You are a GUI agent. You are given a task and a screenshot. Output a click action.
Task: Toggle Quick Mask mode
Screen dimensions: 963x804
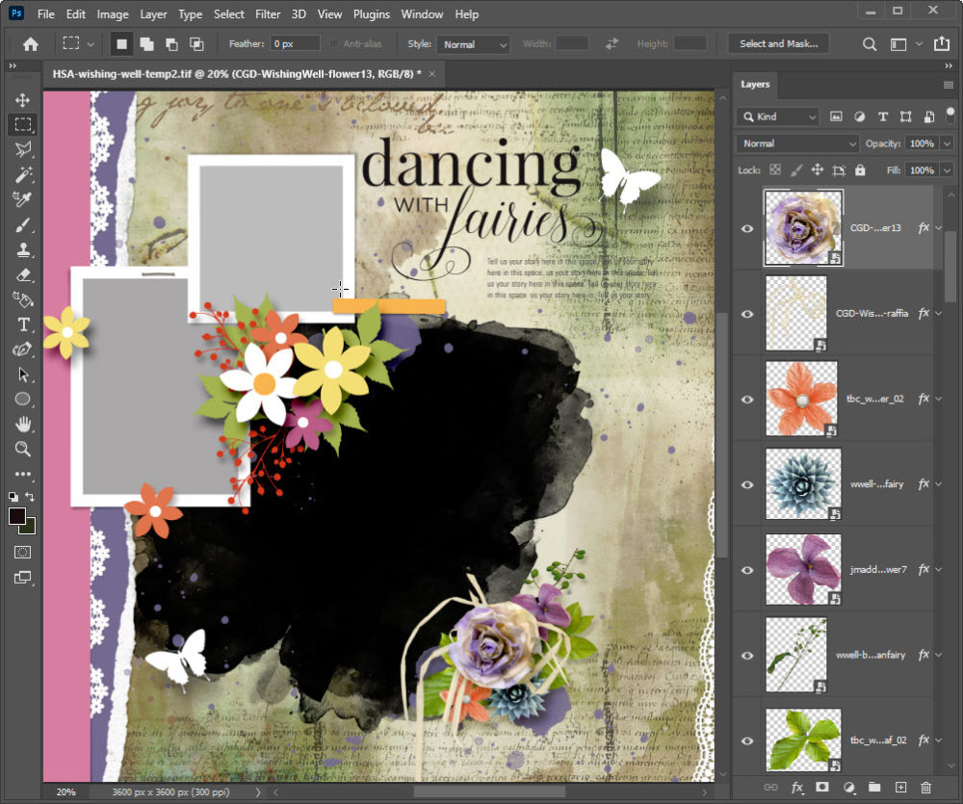pyautogui.click(x=23, y=552)
